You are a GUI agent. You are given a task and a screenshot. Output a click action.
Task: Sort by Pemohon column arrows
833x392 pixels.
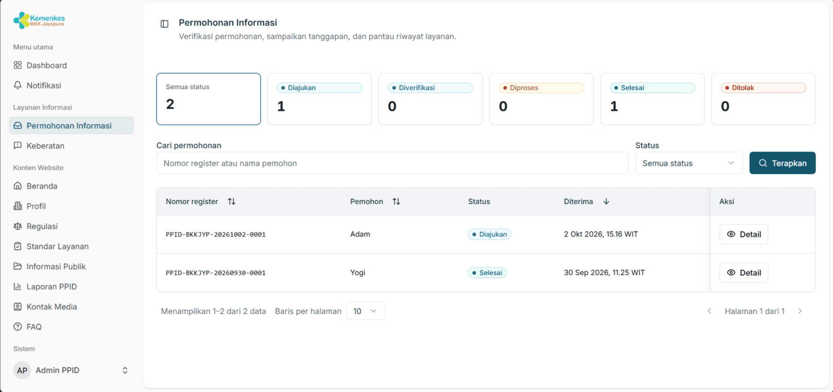pyautogui.click(x=396, y=202)
